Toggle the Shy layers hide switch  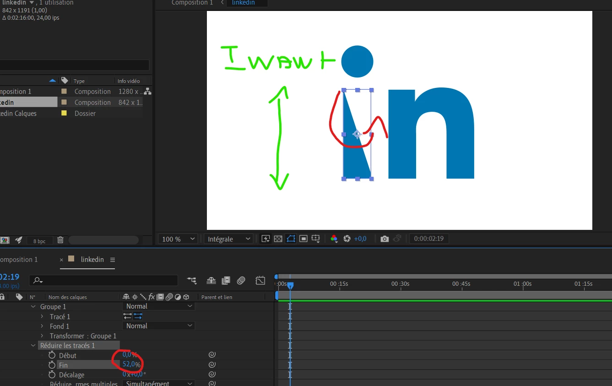(x=211, y=280)
